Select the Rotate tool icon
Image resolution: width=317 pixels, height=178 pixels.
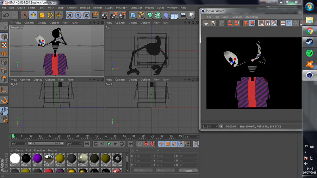point(50,15)
